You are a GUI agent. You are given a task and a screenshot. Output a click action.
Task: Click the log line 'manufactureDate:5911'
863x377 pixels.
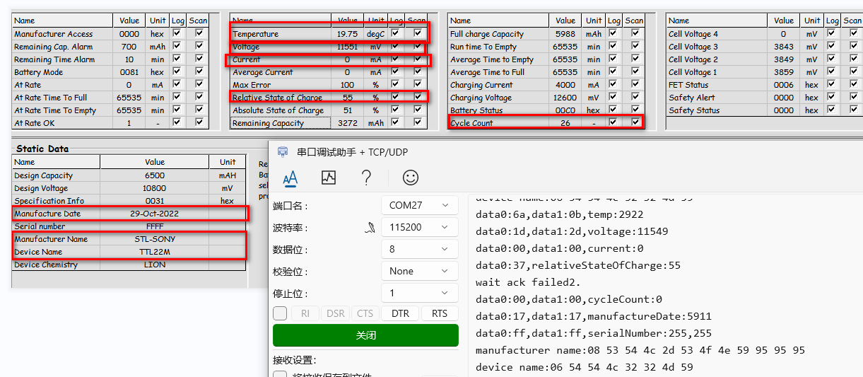coord(594,316)
